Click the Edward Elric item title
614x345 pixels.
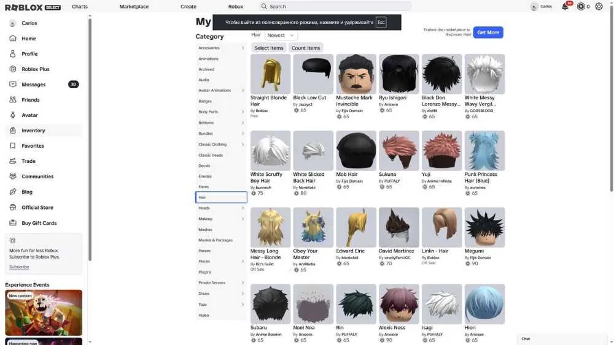[x=350, y=251]
